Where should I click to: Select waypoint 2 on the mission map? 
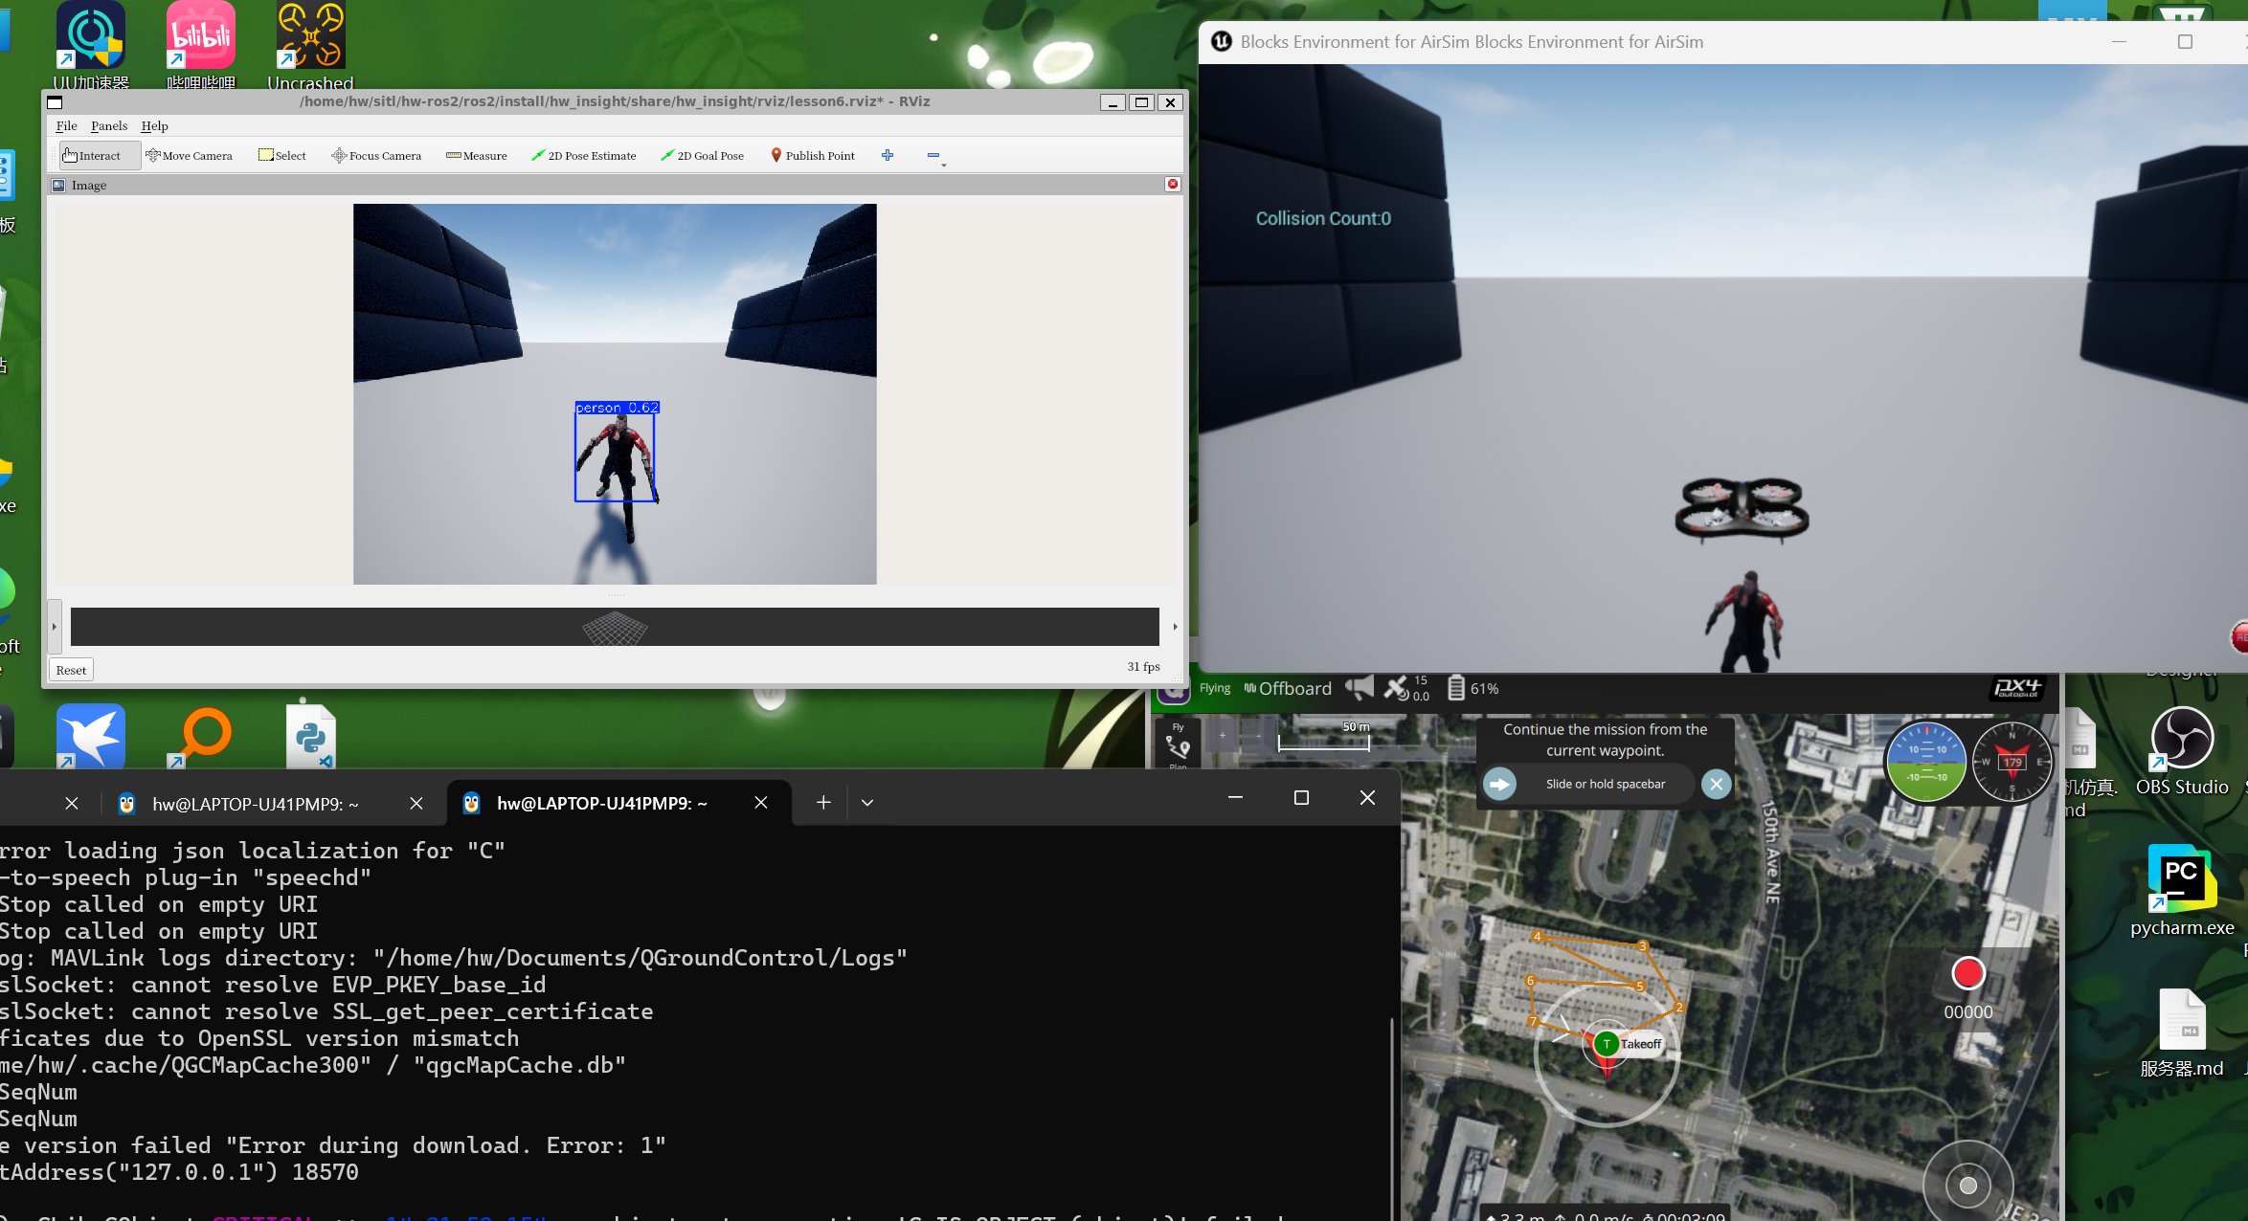(x=1678, y=1007)
